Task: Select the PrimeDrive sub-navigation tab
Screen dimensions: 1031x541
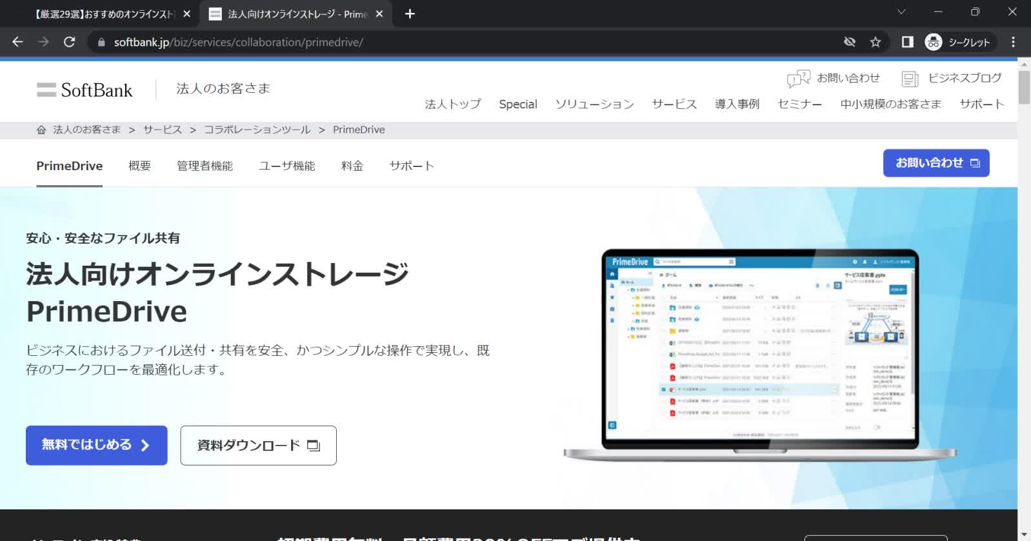Action: (69, 166)
